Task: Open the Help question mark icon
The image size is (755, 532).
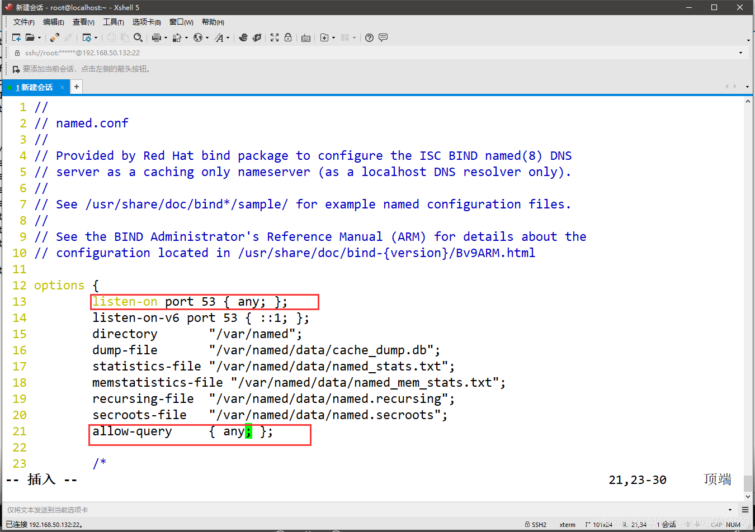Action: tap(369, 37)
